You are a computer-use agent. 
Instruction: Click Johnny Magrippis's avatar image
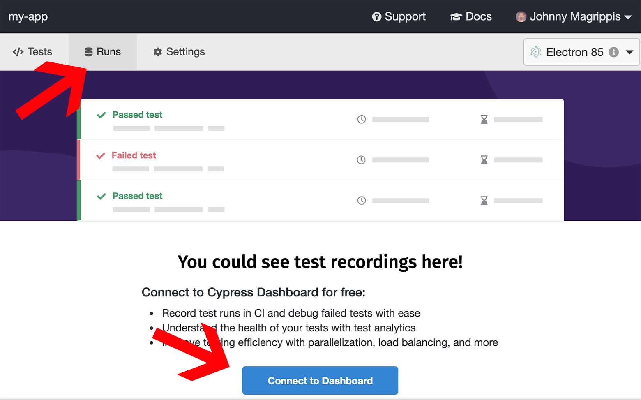click(x=521, y=17)
